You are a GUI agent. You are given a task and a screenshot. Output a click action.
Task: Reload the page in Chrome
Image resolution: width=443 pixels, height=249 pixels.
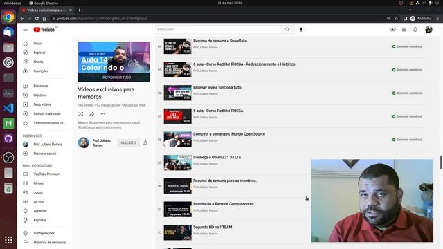(37, 19)
